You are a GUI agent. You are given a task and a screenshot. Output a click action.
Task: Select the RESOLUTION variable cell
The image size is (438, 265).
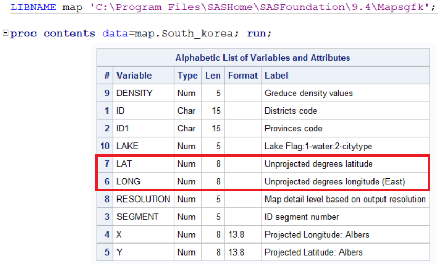pos(143,199)
